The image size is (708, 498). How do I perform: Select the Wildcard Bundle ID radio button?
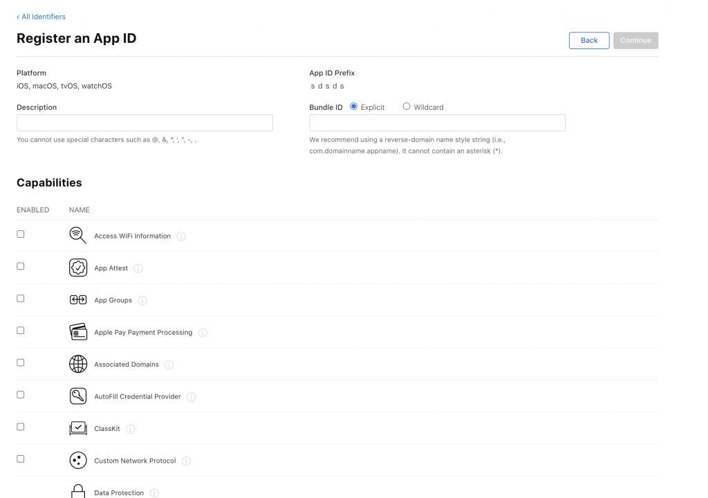click(x=407, y=107)
